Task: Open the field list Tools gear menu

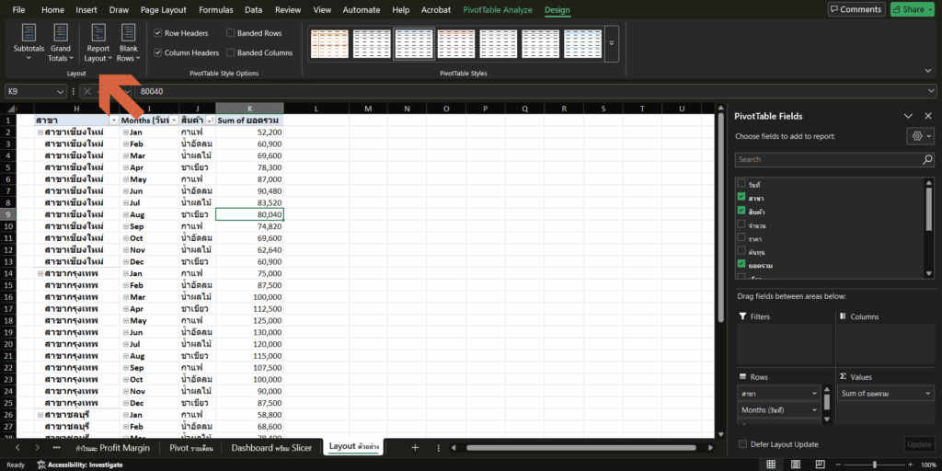Action: (x=920, y=136)
